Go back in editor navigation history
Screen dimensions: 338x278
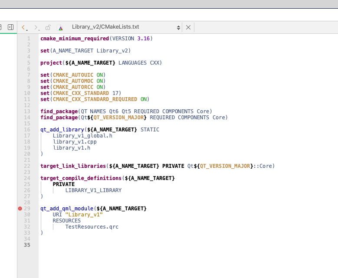pos(24,27)
